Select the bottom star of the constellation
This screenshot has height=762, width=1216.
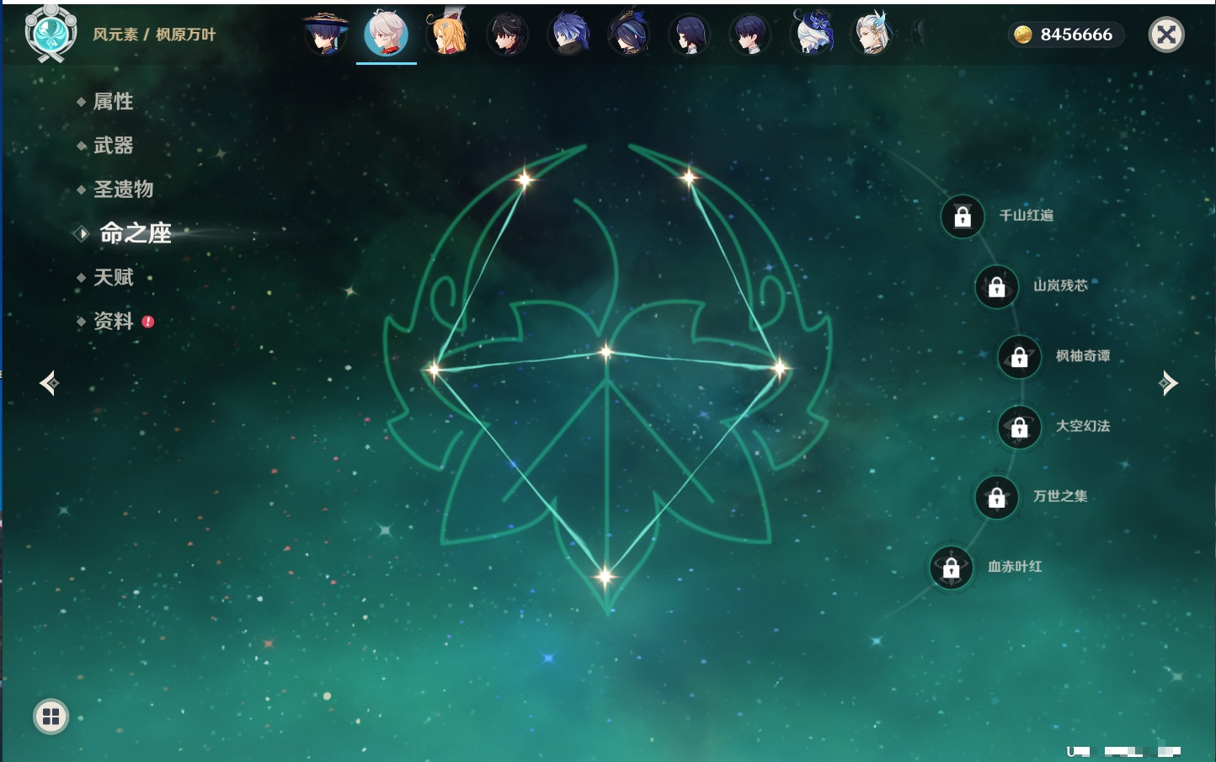(605, 577)
